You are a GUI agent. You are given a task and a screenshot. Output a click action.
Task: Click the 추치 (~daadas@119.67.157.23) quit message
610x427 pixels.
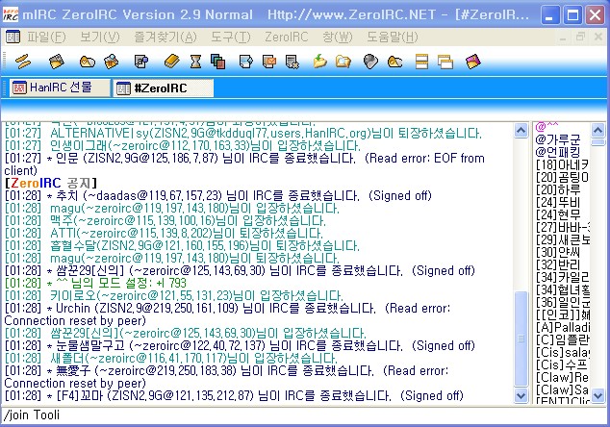click(x=218, y=195)
